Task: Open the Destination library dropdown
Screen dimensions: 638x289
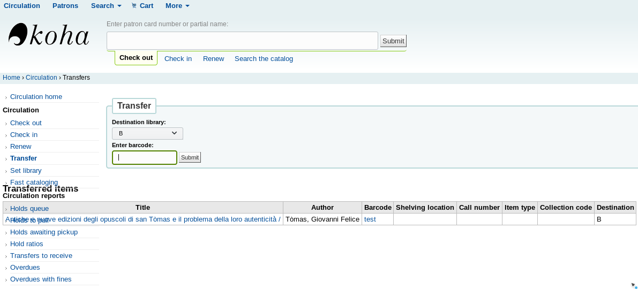Action: (x=147, y=133)
